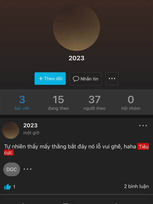Image resolution: width=153 pixels, height=204 pixels.
Task: Open the 2 bình luận comments link
Action: coord(136,186)
